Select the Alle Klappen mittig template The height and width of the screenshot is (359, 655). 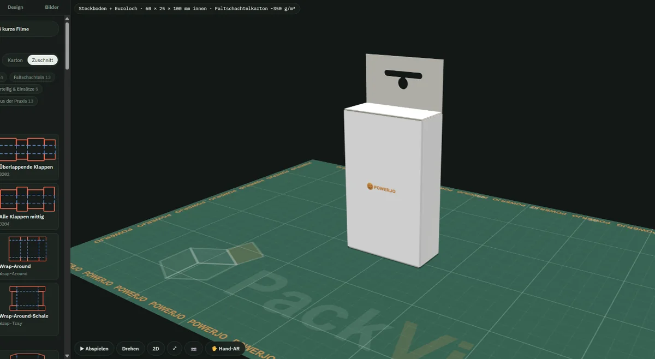28,207
